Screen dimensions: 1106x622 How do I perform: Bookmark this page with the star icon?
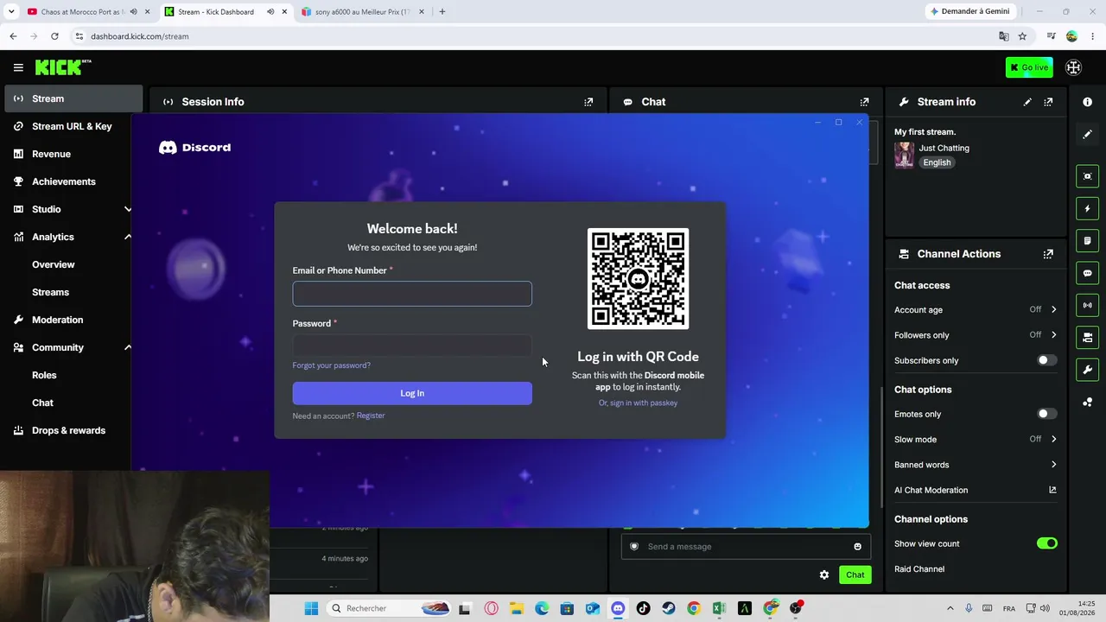coord(1022,36)
